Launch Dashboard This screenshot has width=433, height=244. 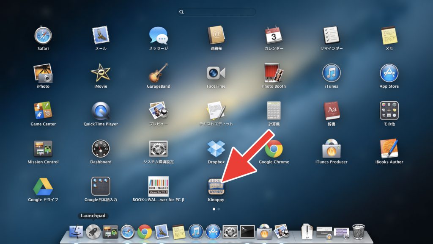(101, 149)
